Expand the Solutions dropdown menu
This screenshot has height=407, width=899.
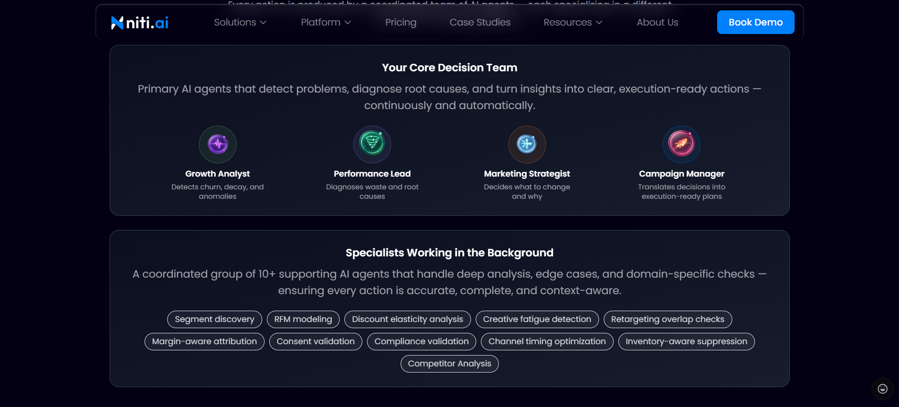pyautogui.click(x=240, y=22)
